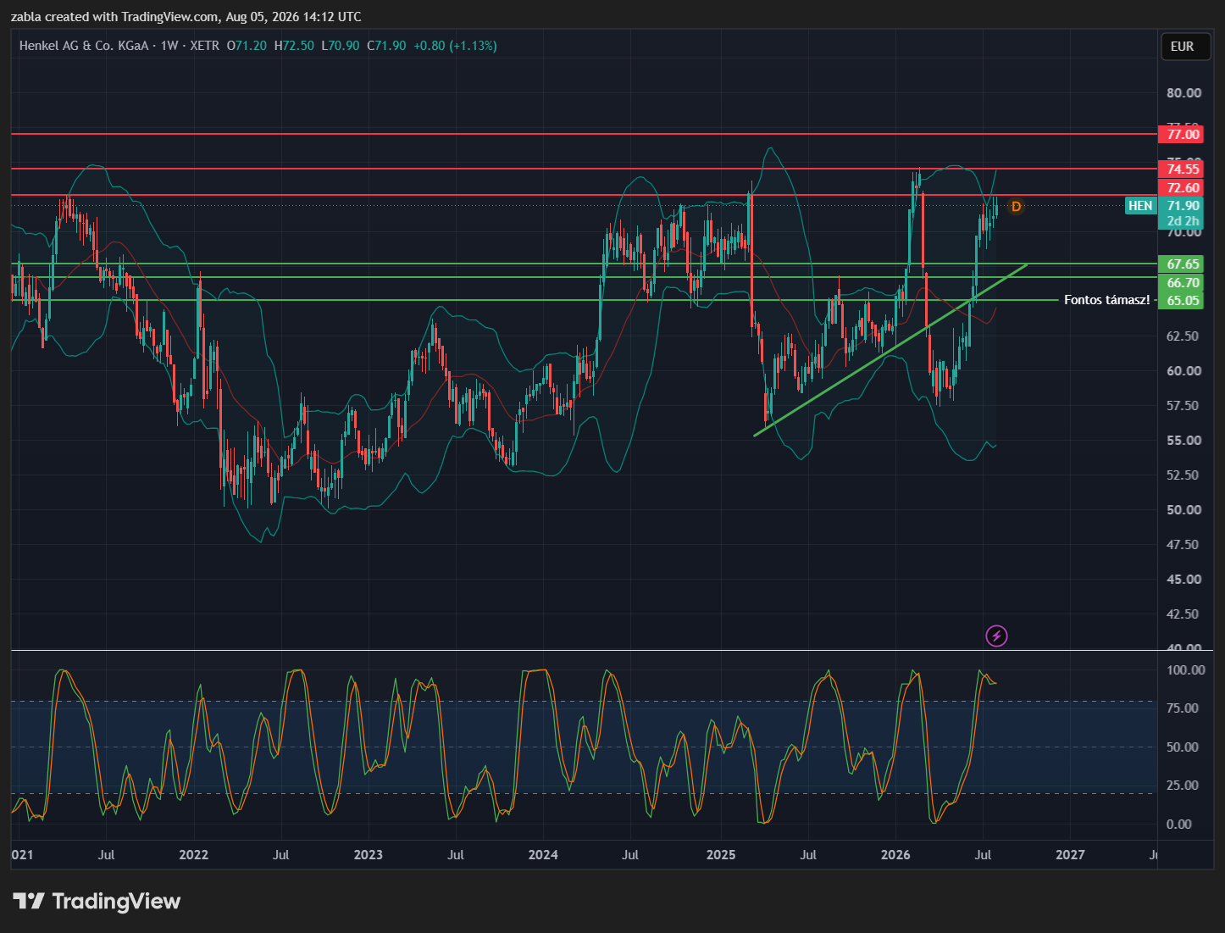Select the 65.05 green support label
The image size is (1225, 933).
point(1180,301)
